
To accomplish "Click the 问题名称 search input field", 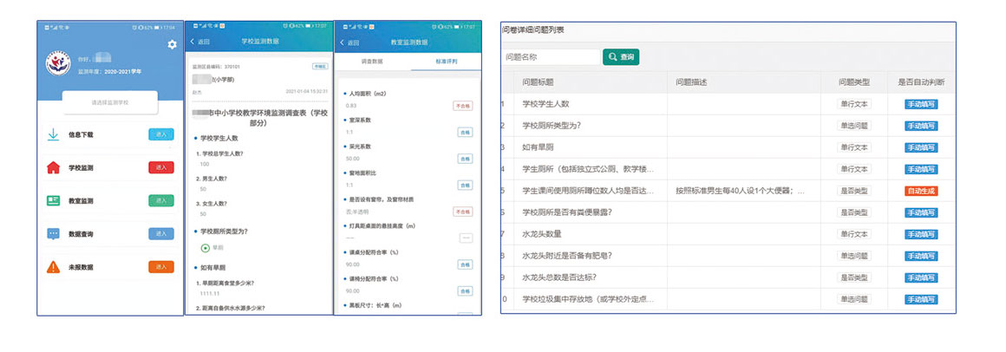I will [x=550, y=57].
